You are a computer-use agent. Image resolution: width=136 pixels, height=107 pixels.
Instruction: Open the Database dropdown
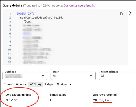[25, 76]
